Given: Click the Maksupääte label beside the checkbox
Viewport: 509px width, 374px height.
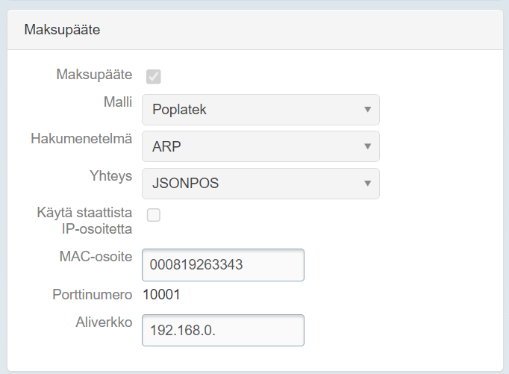Looking at the screenshot, I should 94,74.
